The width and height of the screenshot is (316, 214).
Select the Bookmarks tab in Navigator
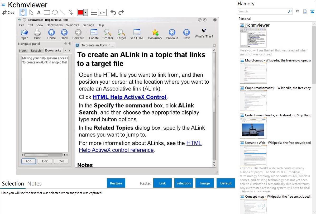(53, 50)
